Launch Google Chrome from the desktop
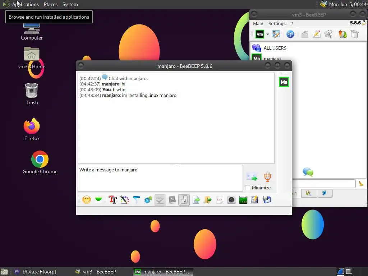The width and height of the screenshot is (368, 276). click(40, 162)
